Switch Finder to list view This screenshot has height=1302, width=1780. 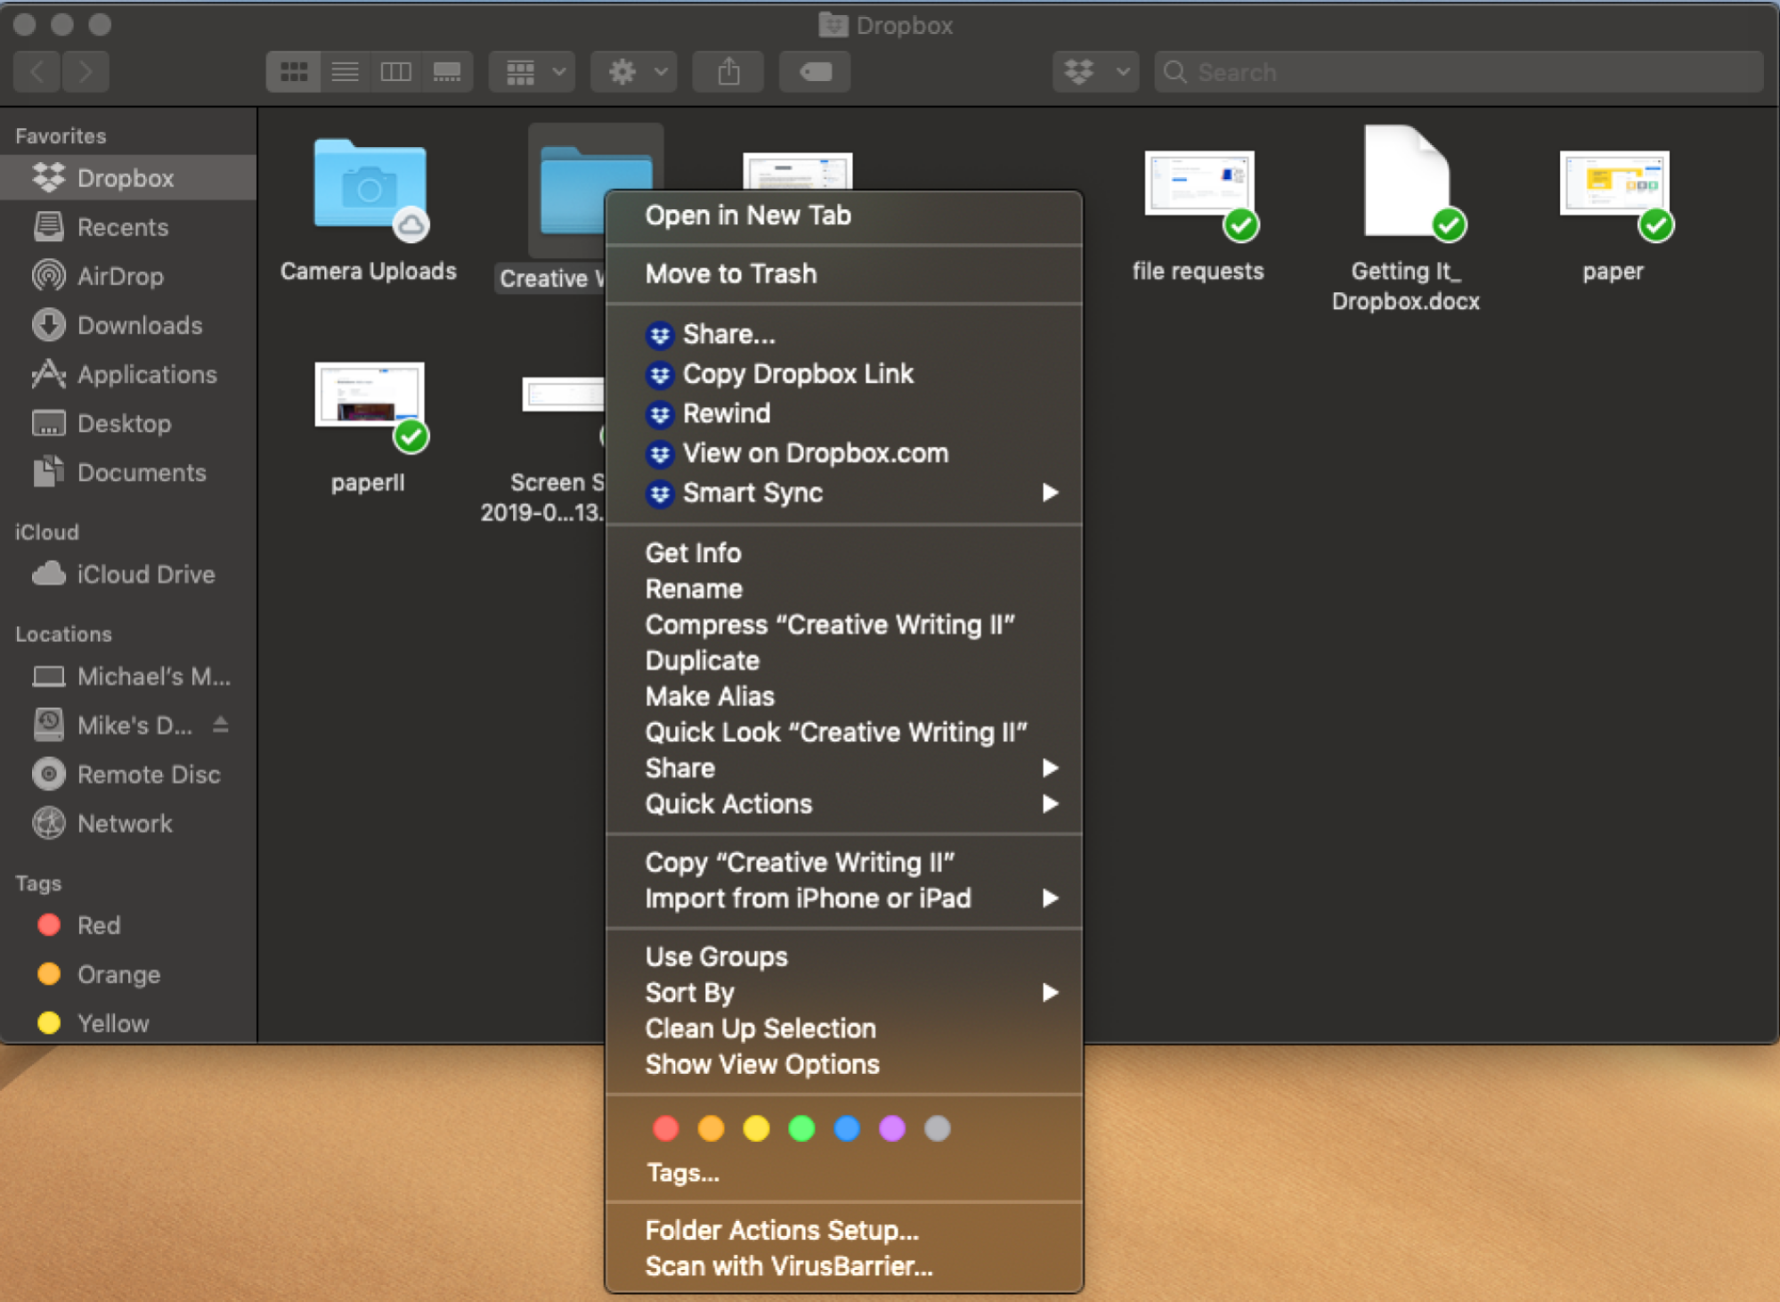(345, 71)
